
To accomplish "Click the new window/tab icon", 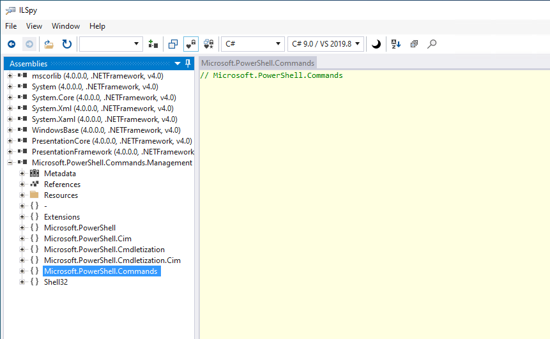I will tap(173, 44).
